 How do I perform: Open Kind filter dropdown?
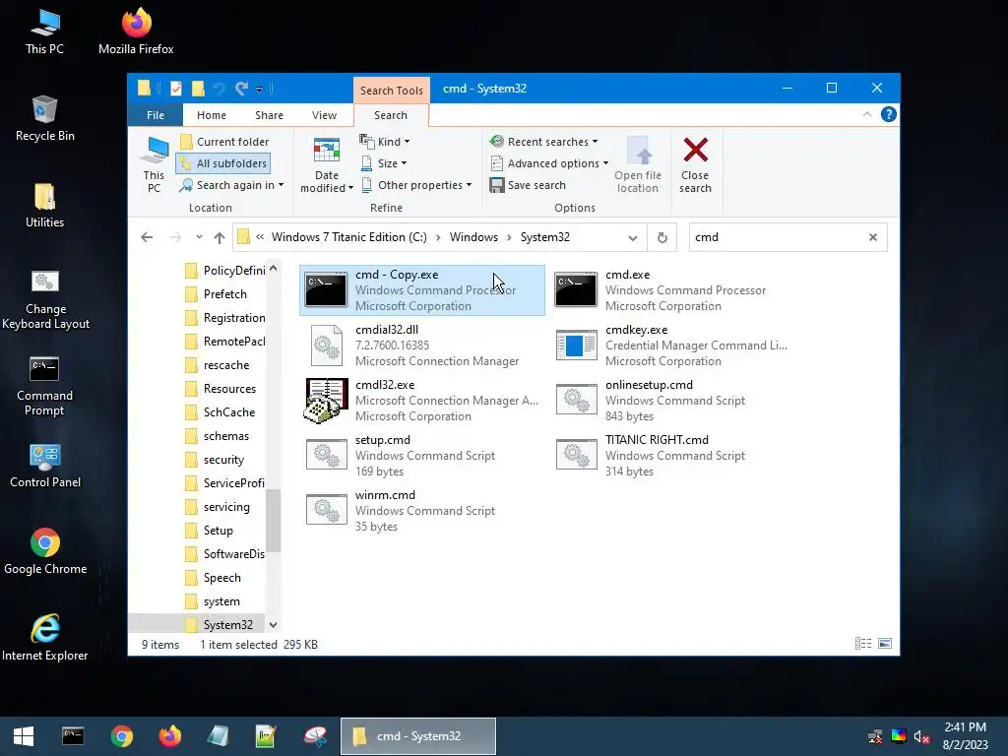(x=385, y=142)
